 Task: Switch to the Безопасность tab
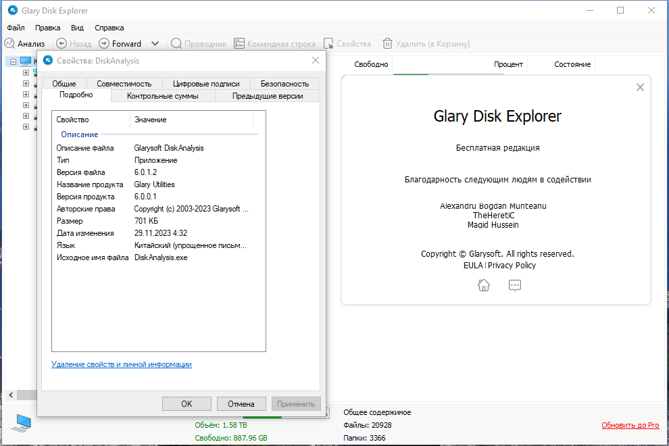click(284, 84)
